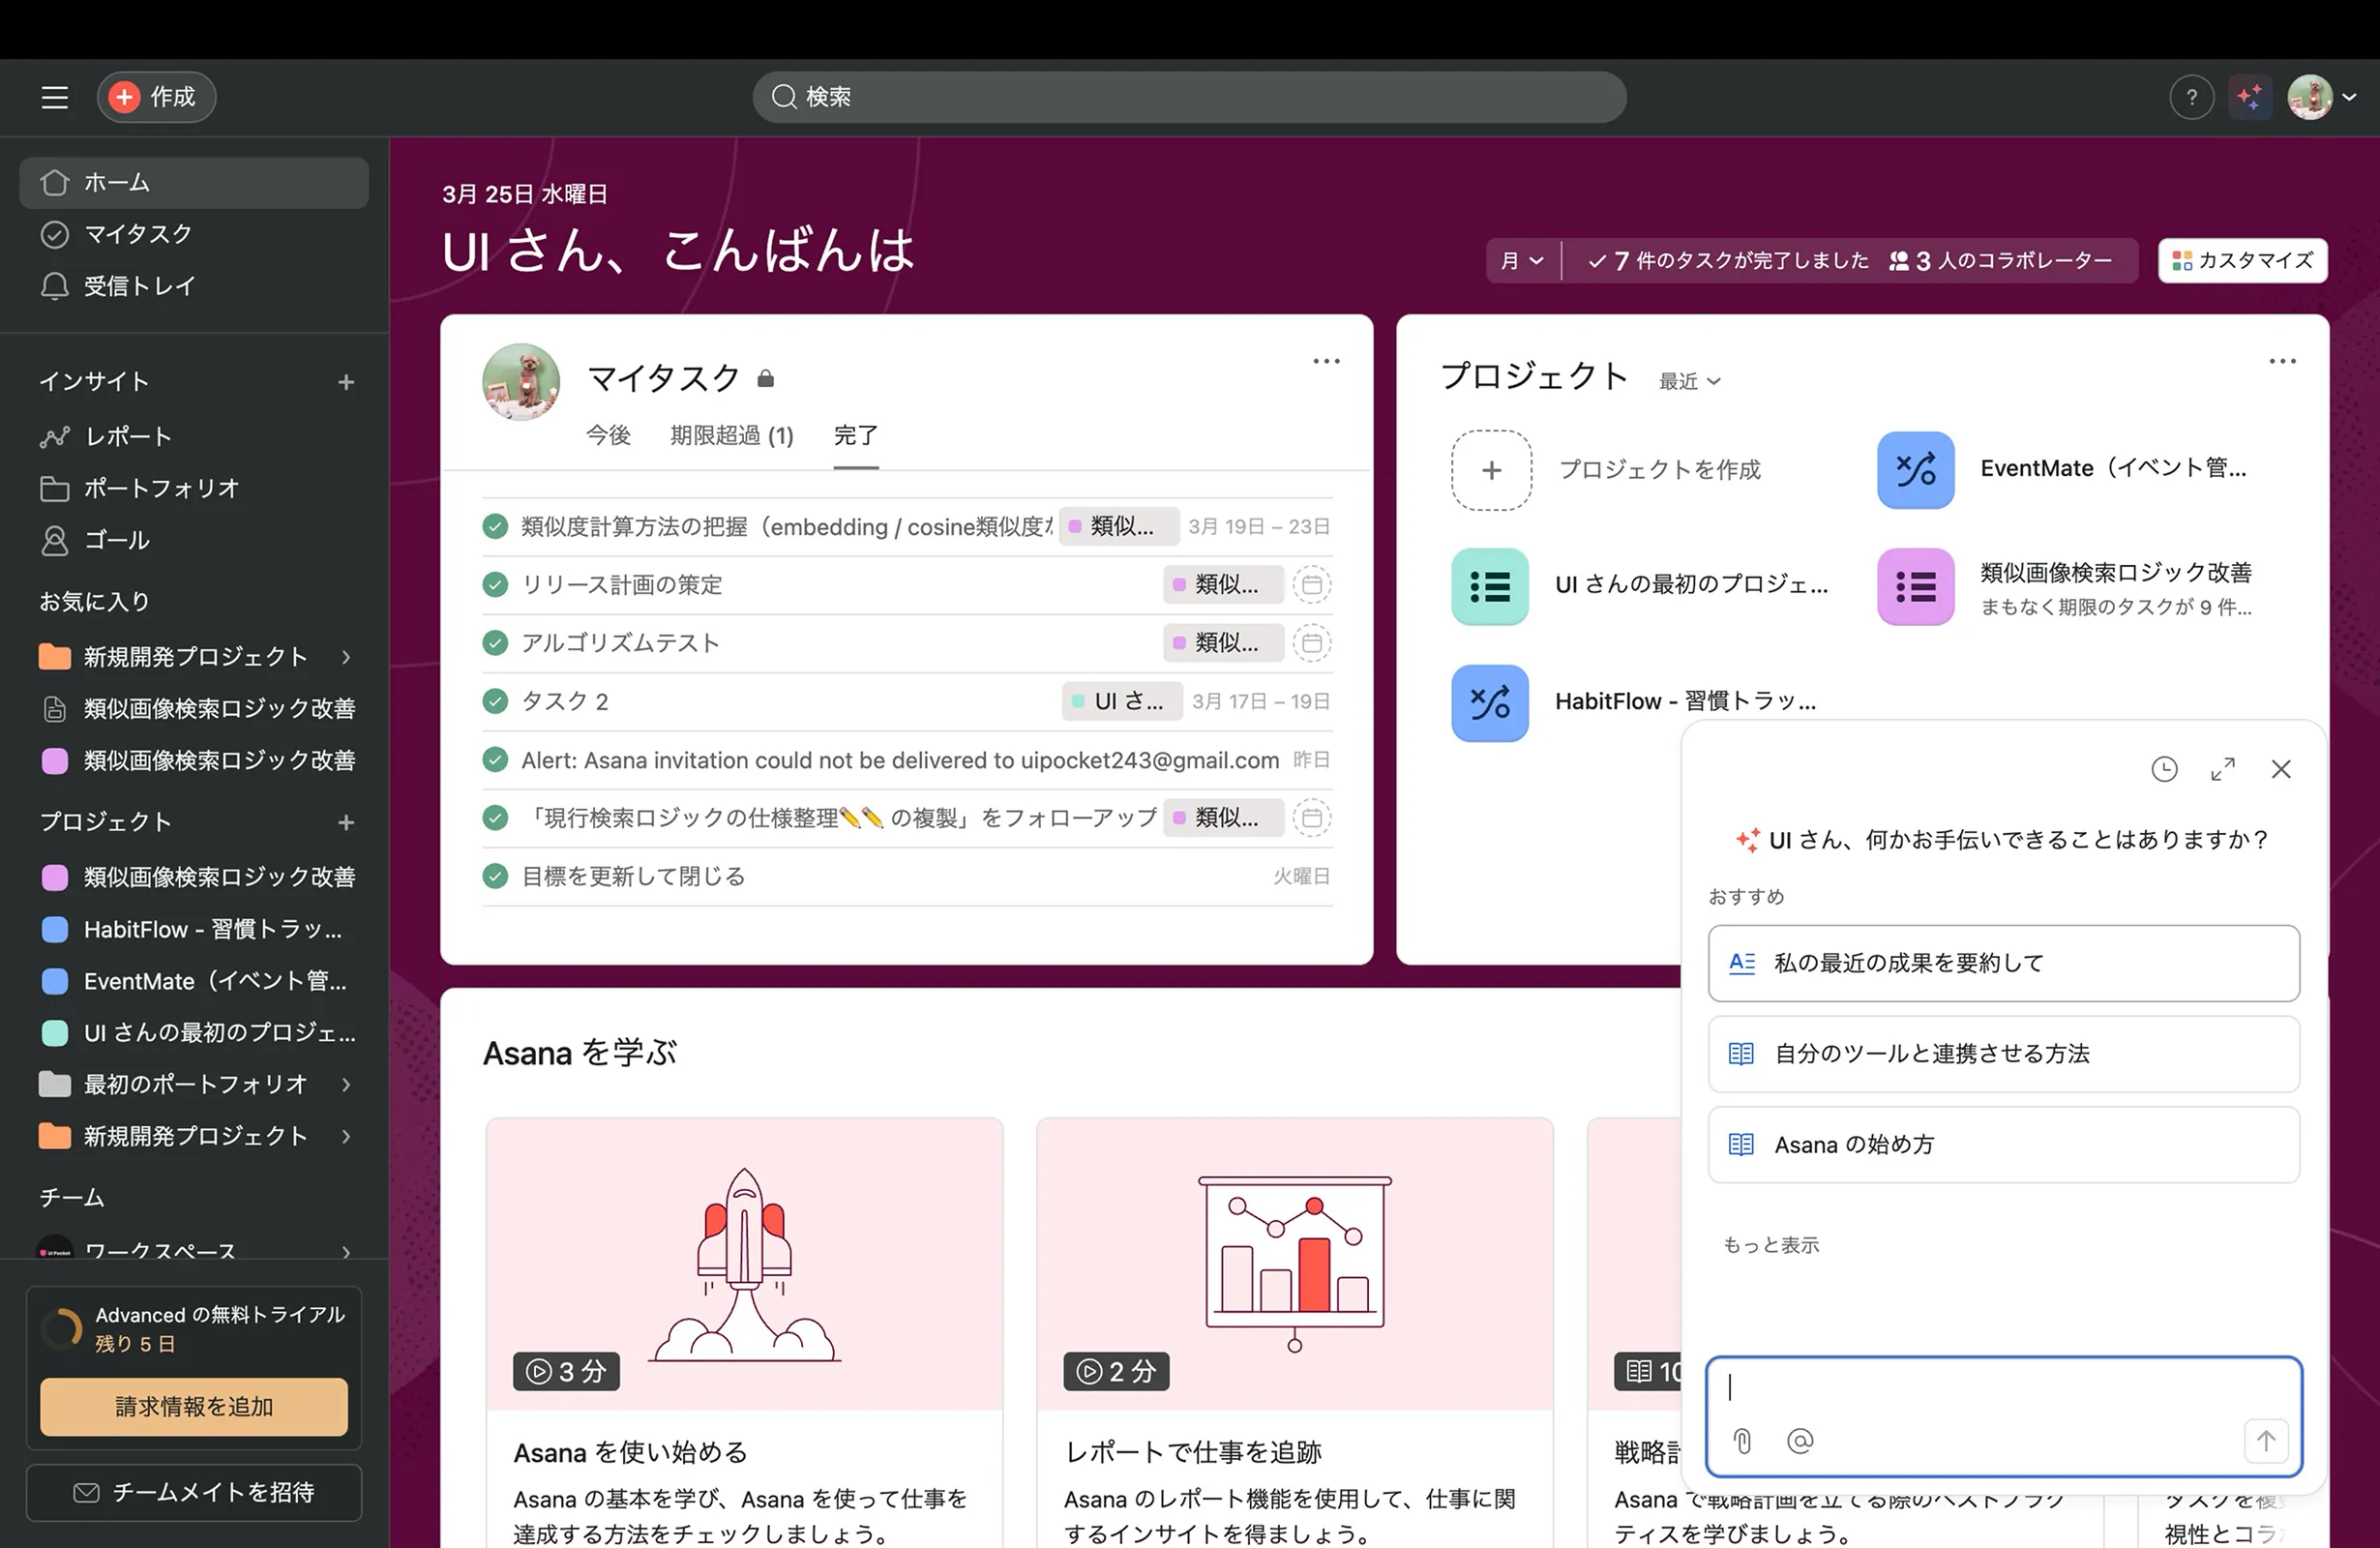Screen dimensions: 2380x1548
Task: Add project with plus next to プロジェクト sidebar heading
Action: (346, 822)
